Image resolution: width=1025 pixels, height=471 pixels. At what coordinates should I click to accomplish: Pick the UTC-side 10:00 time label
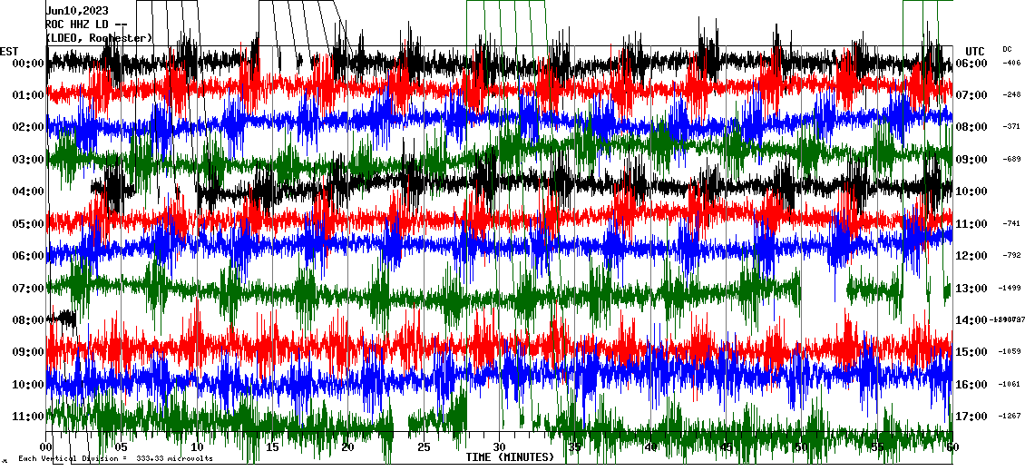[x=971, y=191]
